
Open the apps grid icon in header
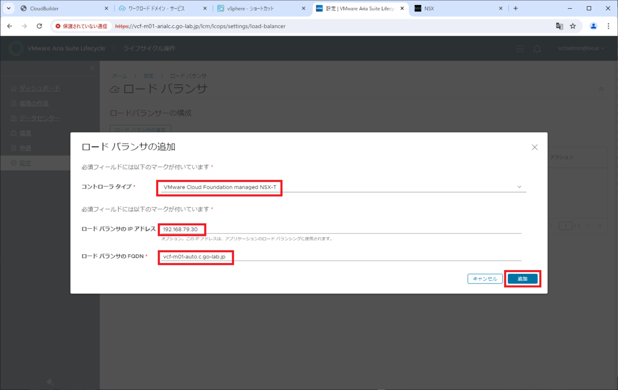coord(520,48)
